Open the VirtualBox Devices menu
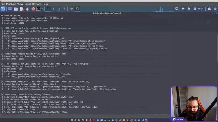 36,4
